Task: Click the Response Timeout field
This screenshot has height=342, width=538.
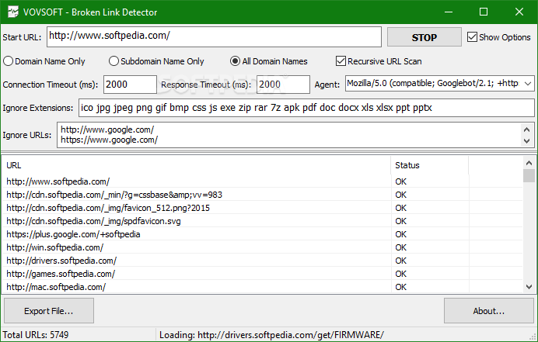Action: 283,85
